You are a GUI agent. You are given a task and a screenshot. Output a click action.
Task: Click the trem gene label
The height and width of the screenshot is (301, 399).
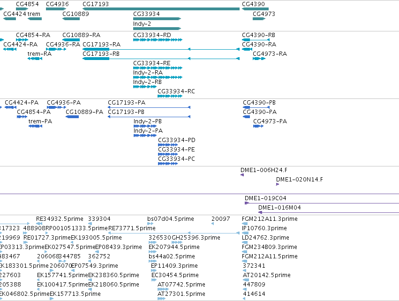pos(34,14)
